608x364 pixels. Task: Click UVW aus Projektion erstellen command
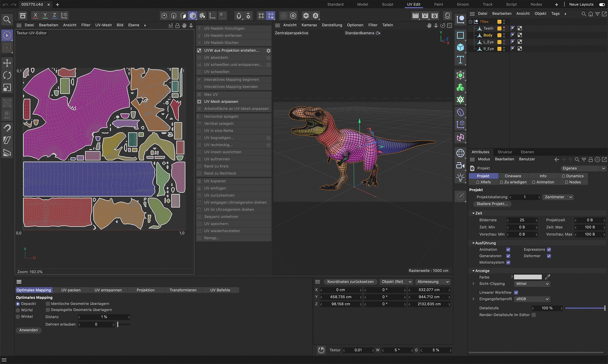[x=231, y=51]
